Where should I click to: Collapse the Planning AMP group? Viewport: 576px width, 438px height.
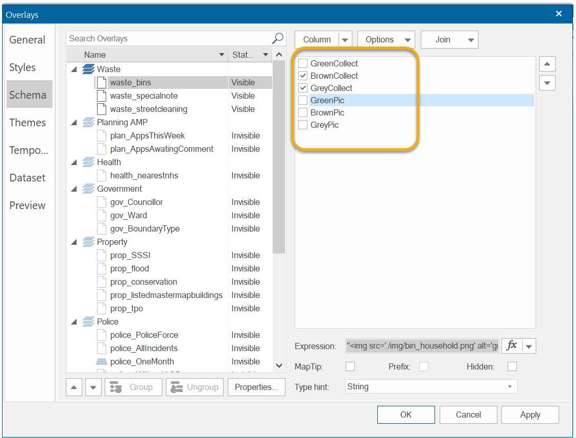click(75, 123)
